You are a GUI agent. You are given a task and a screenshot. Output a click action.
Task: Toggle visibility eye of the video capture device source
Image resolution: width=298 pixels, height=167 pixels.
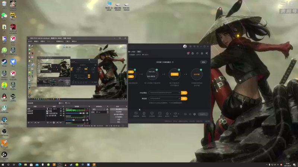coord(61,113)
